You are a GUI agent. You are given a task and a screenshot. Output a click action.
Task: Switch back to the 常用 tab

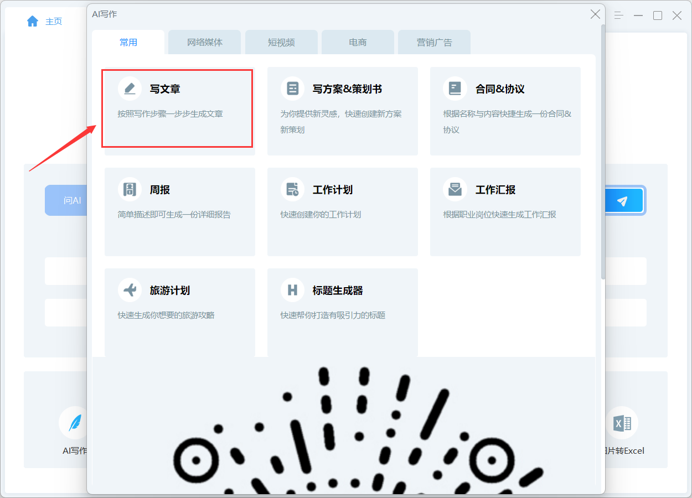[x=128, y=41]
